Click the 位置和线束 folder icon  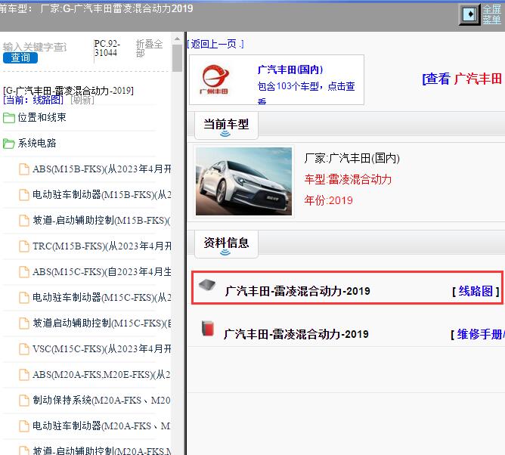(x=9, y=118)
